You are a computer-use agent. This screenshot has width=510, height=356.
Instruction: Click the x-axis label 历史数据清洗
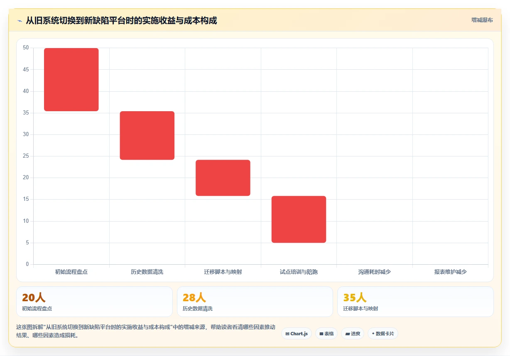[147, 272]
